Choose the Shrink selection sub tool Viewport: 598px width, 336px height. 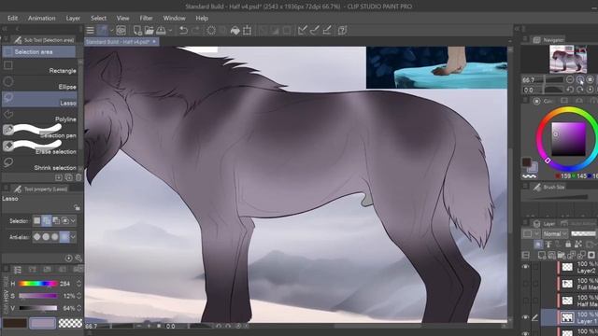tap(39, 164)
